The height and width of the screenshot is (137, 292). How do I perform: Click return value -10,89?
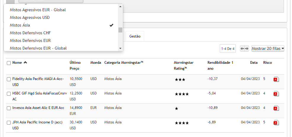212,108
